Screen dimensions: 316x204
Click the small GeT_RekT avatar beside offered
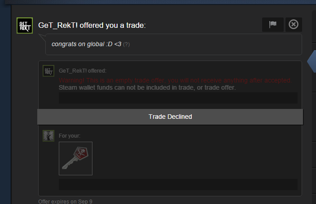(48, 71)
